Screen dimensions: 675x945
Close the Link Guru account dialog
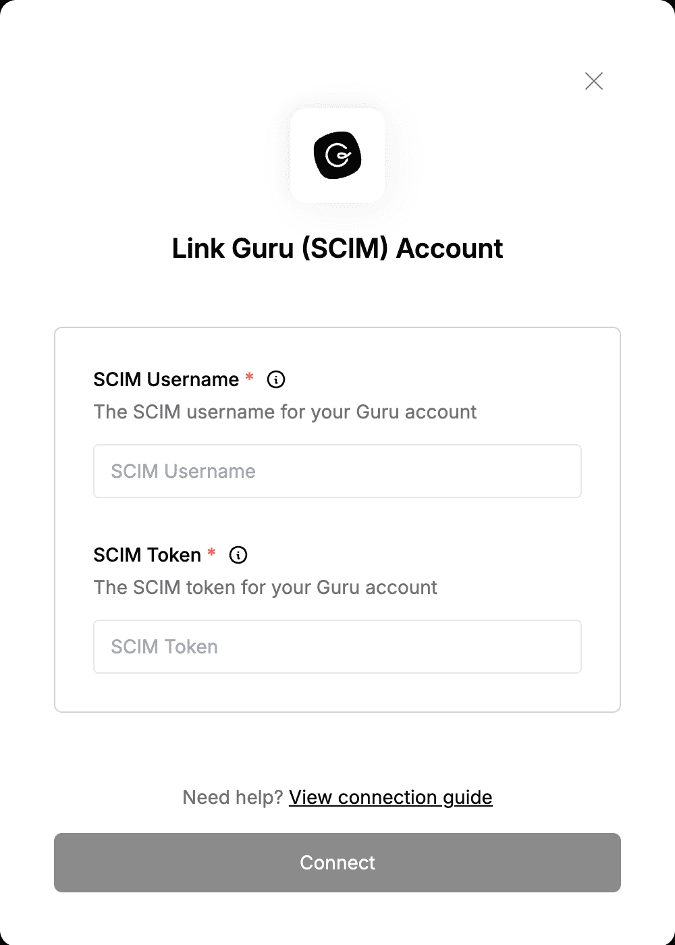[594, 81]
